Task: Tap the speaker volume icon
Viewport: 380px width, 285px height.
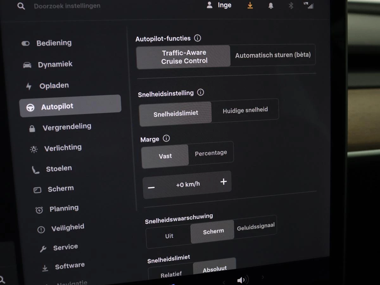Action: pyautogui.click(x=242, y=280)
